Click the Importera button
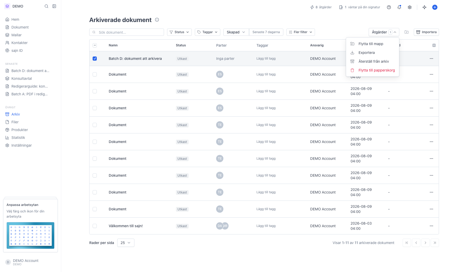 (426, 32)
